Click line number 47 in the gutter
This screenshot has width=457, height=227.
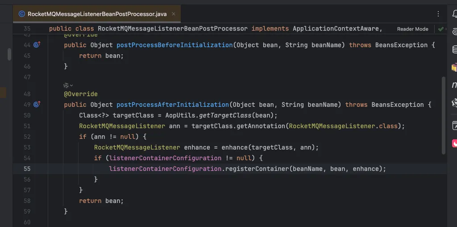click(27, 77)
